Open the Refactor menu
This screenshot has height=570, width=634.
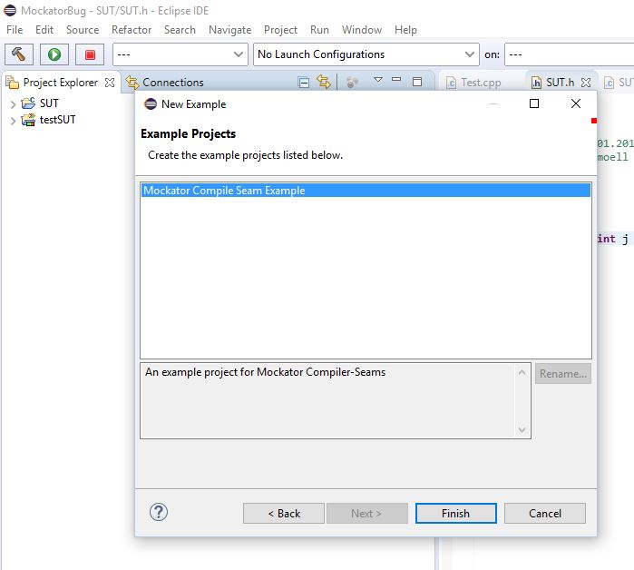click(132, 30)
